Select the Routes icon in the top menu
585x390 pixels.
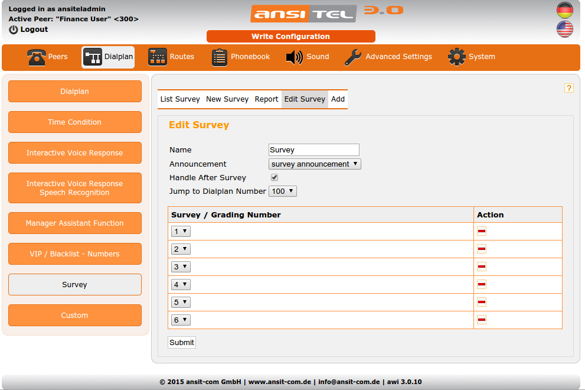tap(158, 57)
